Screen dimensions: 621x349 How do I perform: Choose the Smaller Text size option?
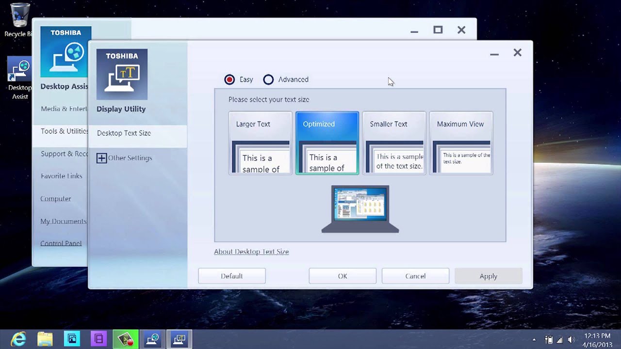coord(394,143)
